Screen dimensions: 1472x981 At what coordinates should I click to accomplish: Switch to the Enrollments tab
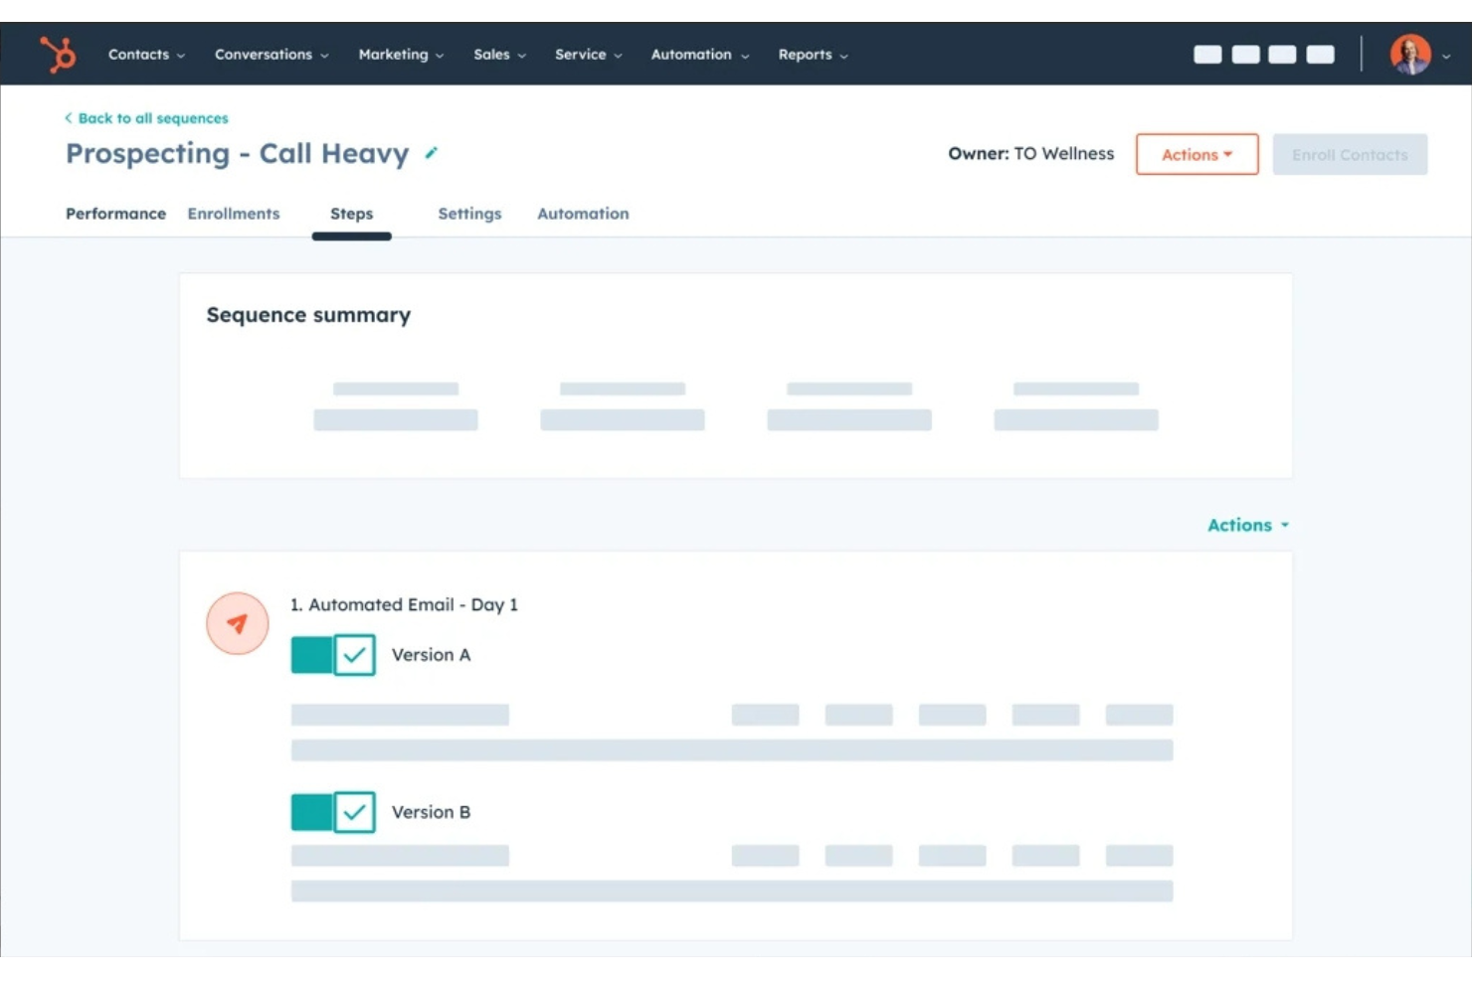pos(234,214)
